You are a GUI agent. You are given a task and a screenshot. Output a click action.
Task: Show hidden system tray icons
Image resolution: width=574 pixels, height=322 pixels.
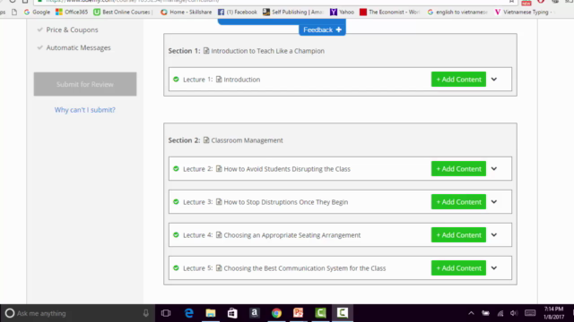[471, 313]
